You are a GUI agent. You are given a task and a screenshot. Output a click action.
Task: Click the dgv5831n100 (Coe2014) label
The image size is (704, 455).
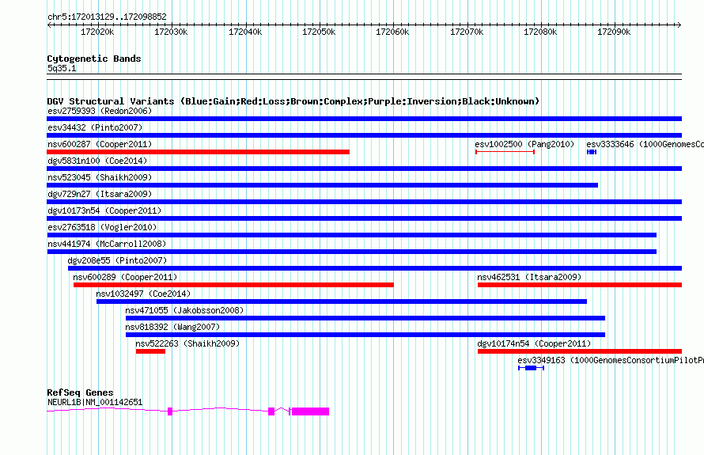(x=97, y=161)
